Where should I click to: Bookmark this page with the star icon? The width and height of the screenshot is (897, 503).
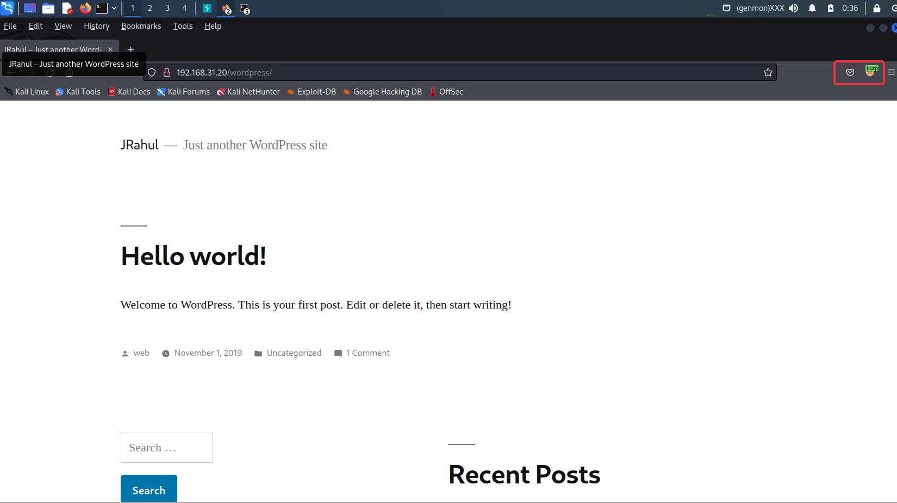(768, 72)
